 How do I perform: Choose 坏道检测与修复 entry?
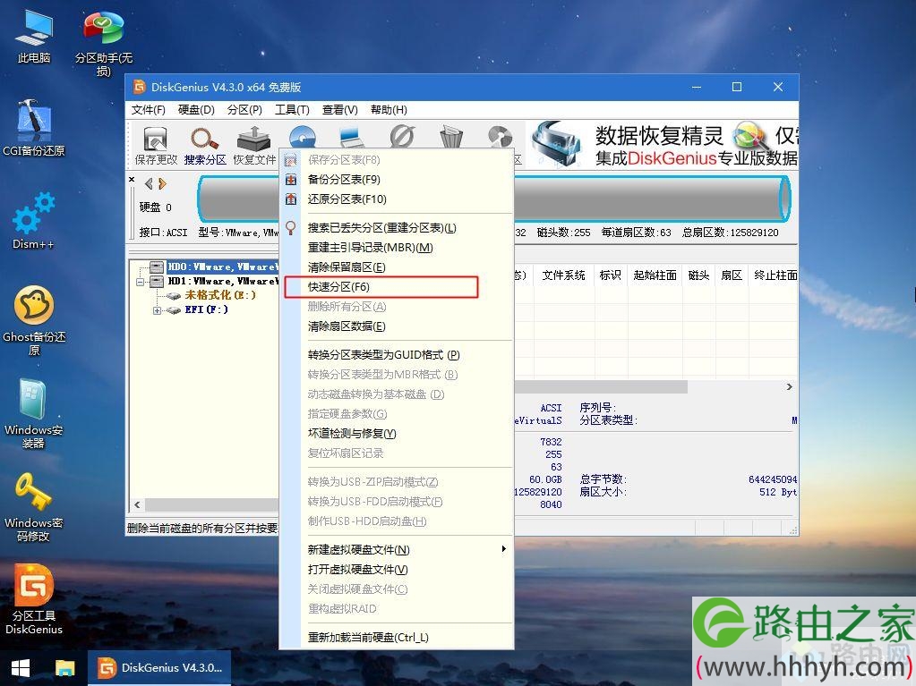tap(397, 434)
